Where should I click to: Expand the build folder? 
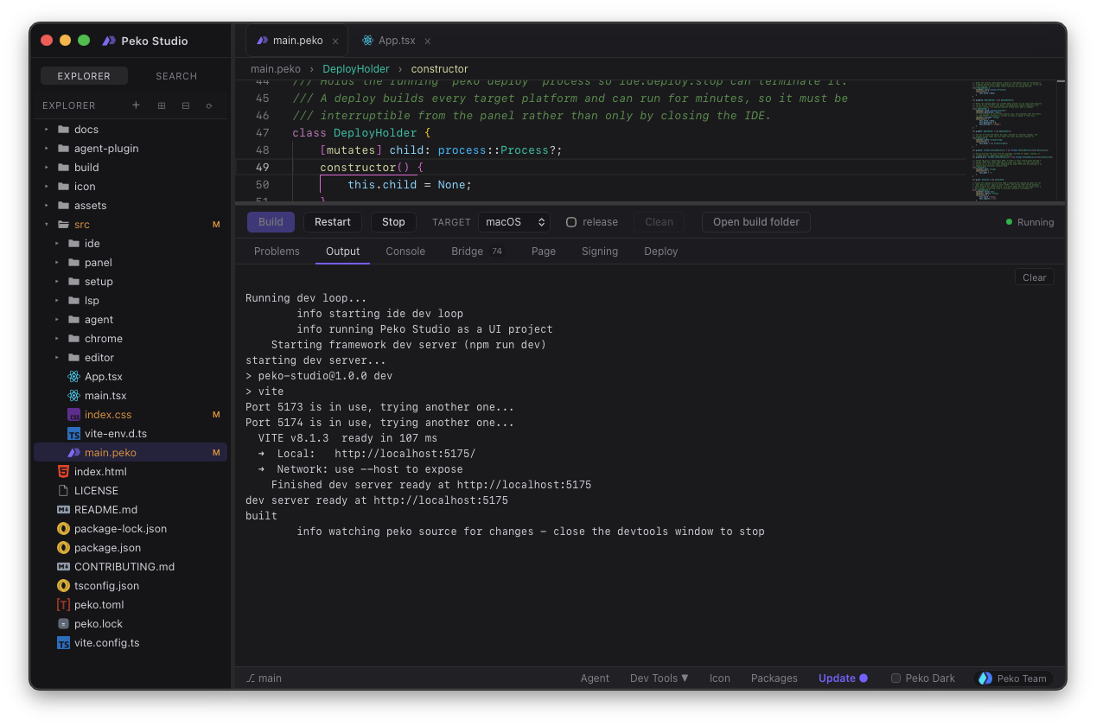click(x=47, y=168)
